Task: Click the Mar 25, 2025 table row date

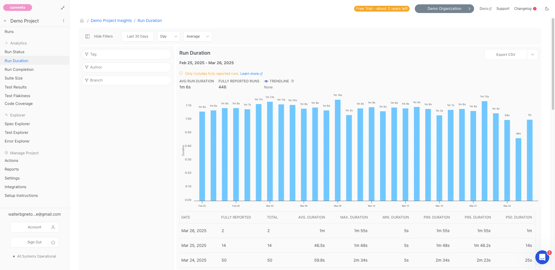Action: [x=194, y=245]
